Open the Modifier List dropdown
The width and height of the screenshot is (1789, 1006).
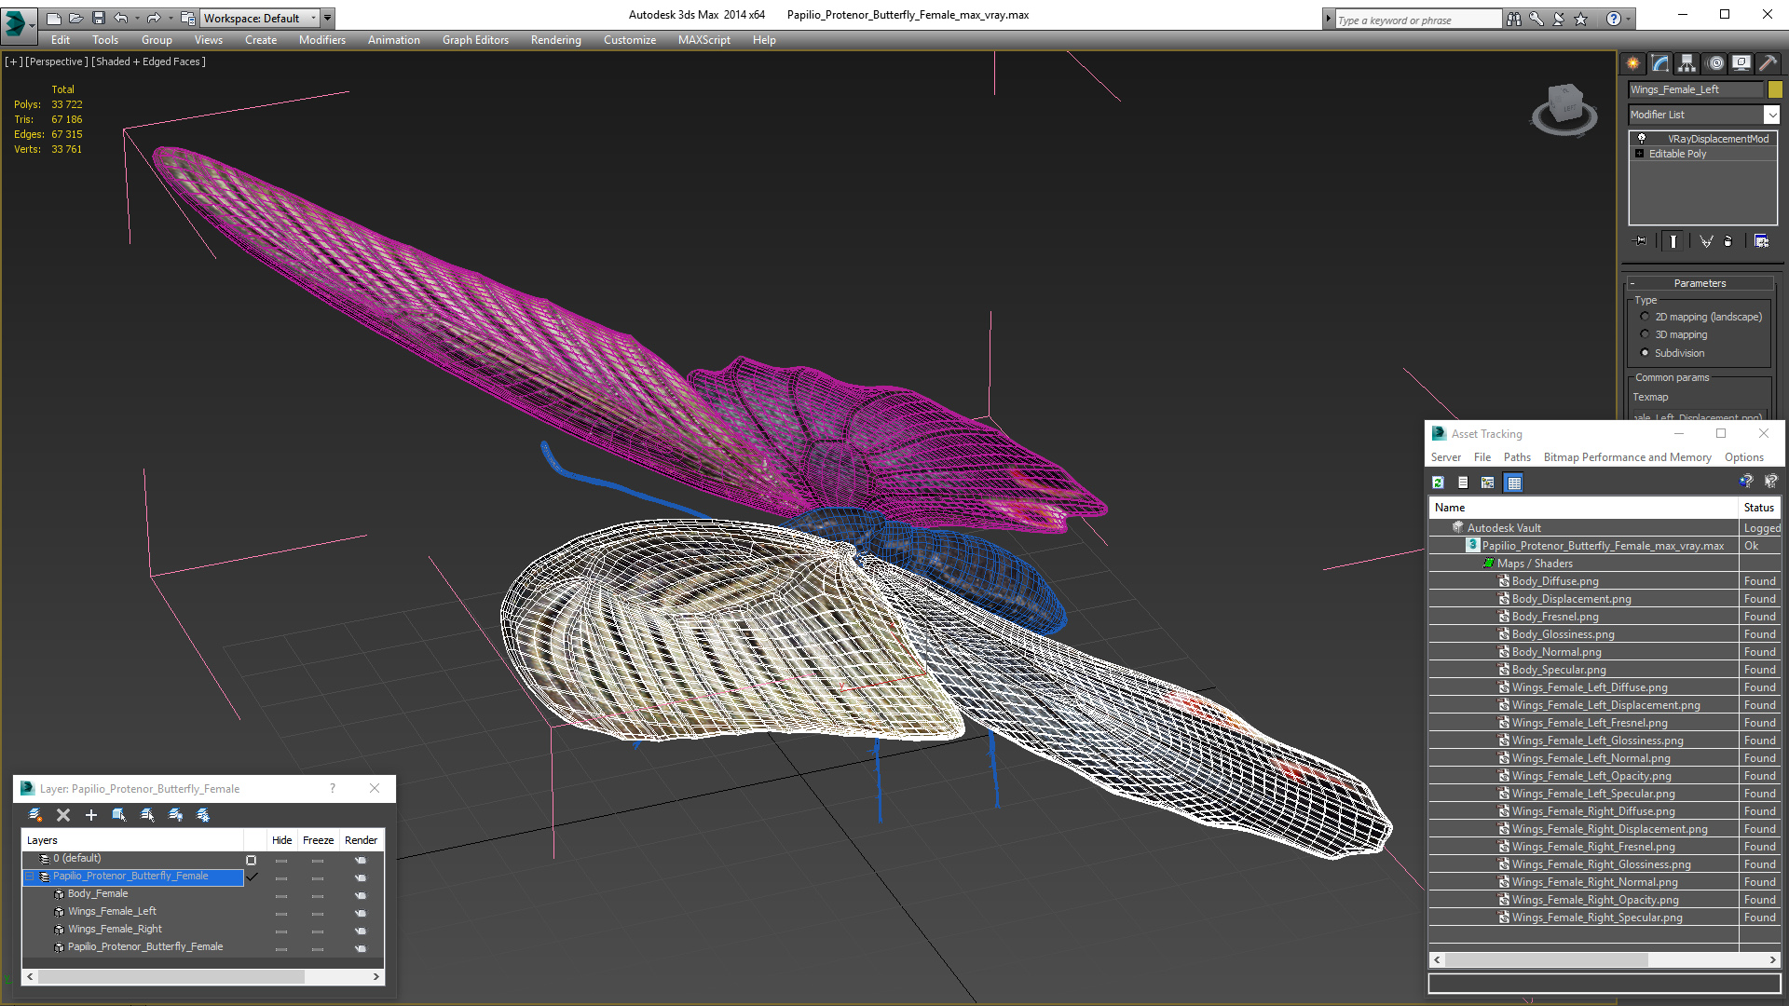coord(1771,115)
